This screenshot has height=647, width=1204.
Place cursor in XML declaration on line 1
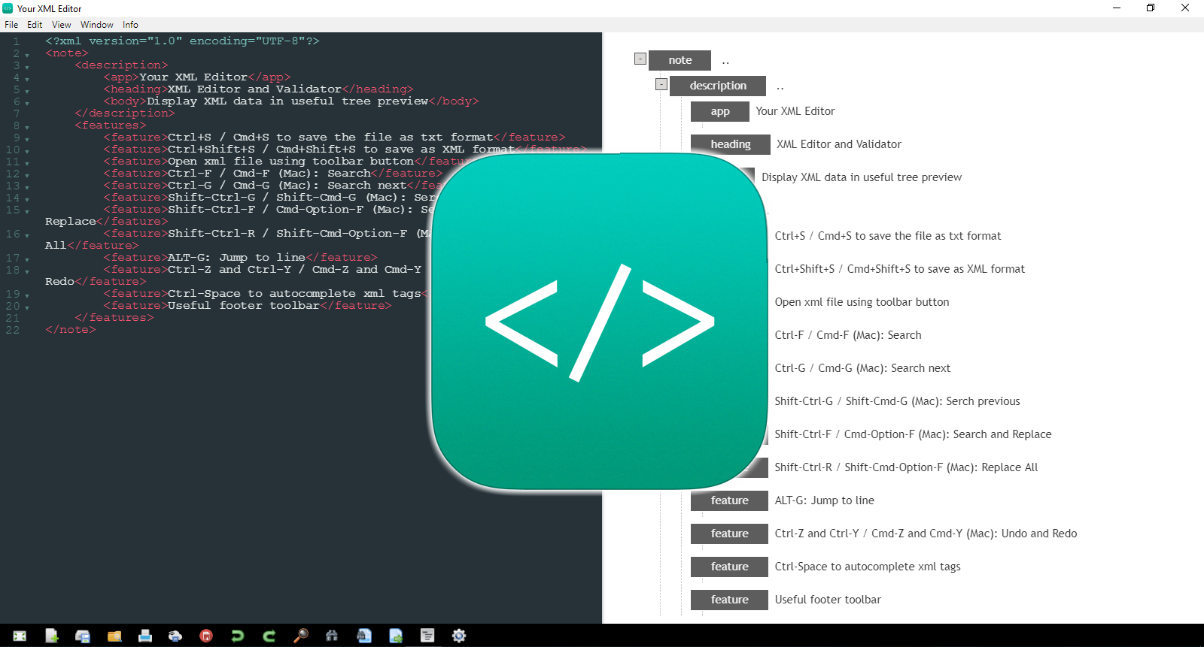point(182,41)
